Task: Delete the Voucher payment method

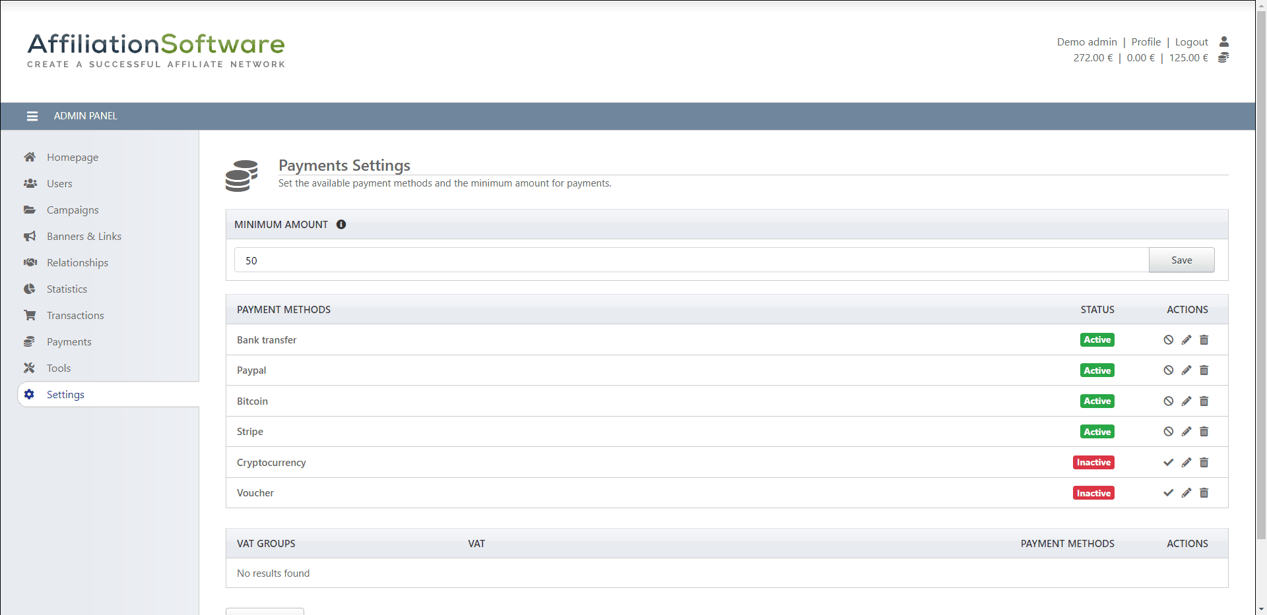Action: tap(1204, 493)
